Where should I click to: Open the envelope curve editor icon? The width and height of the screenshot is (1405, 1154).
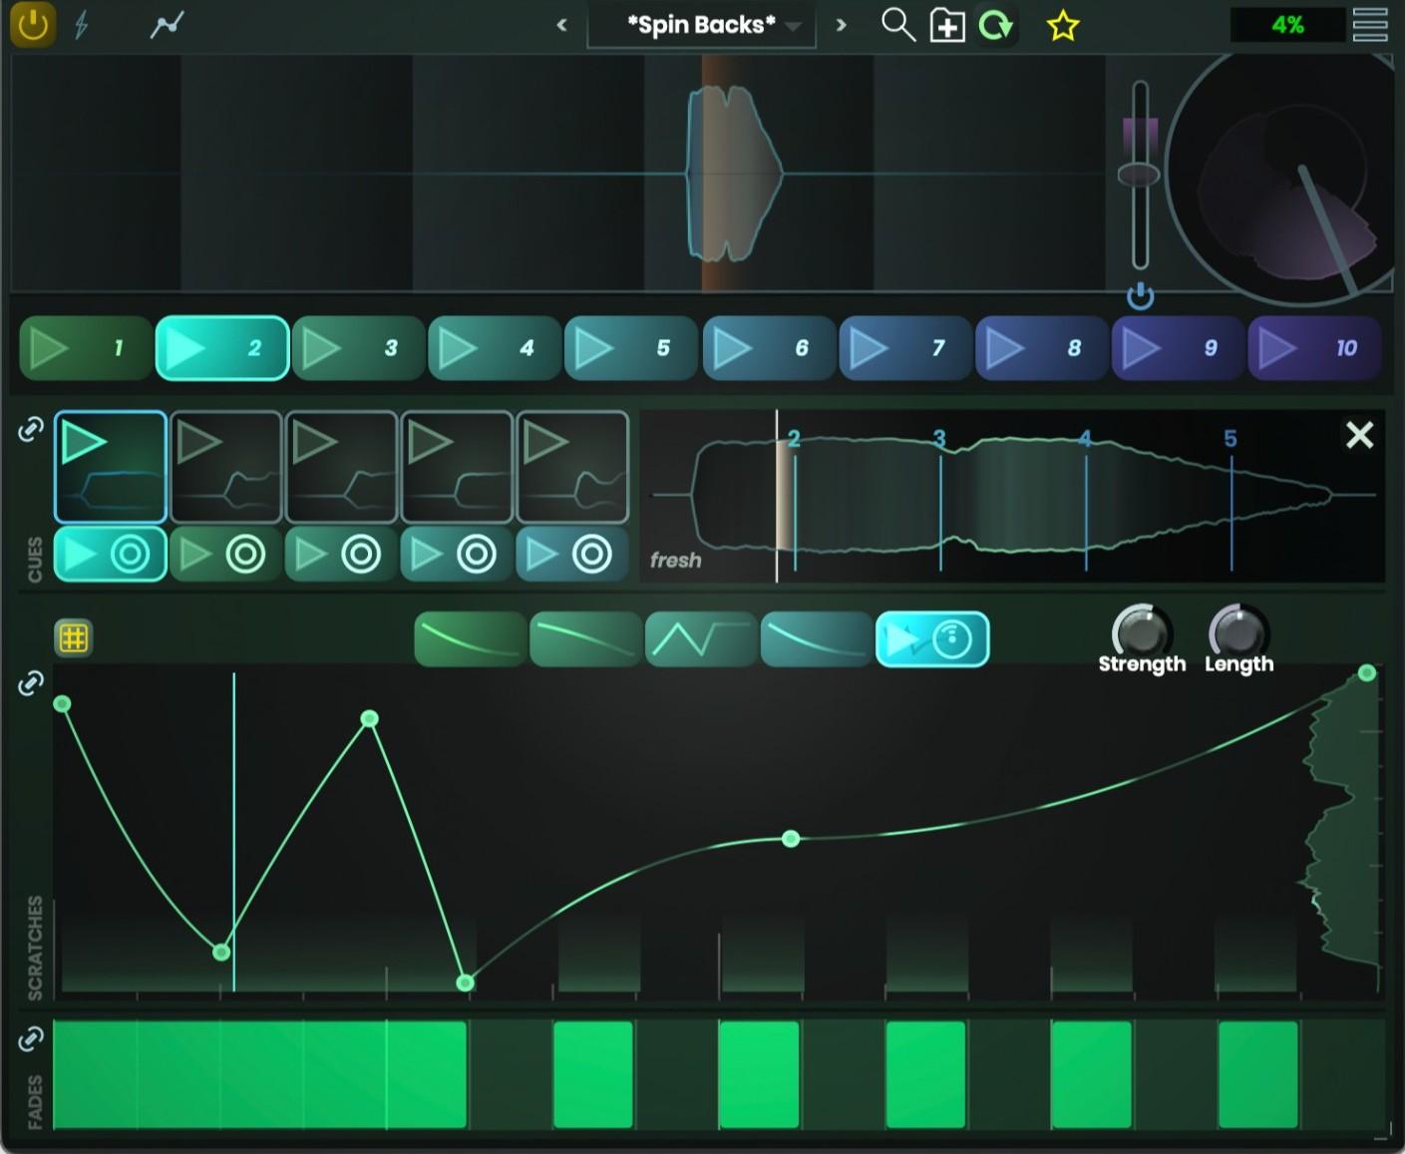167,25
